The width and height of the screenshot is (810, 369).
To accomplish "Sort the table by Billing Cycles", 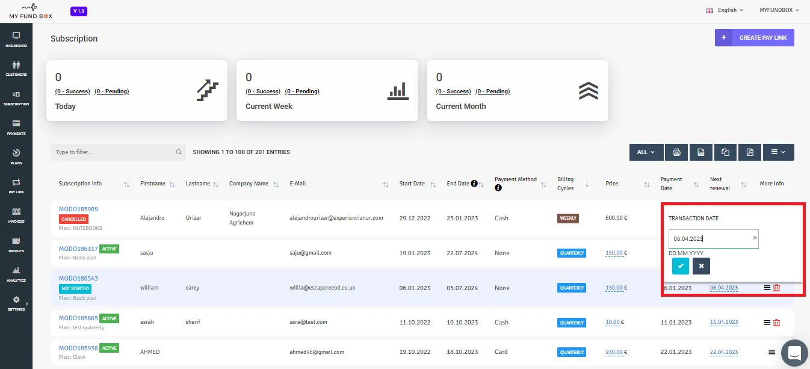I will coord(587,184).
